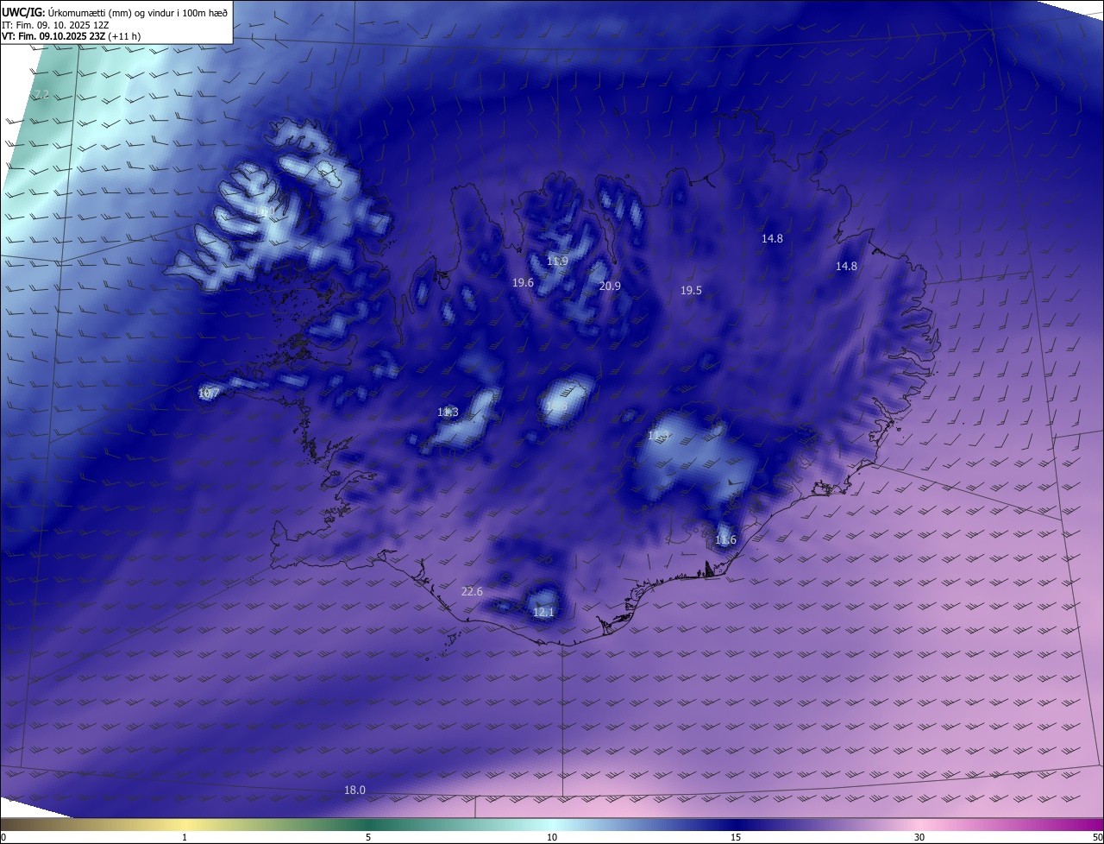Click the 19.6 value label
This screenshot has width=1104, height=844.
[x=523, y=282]
